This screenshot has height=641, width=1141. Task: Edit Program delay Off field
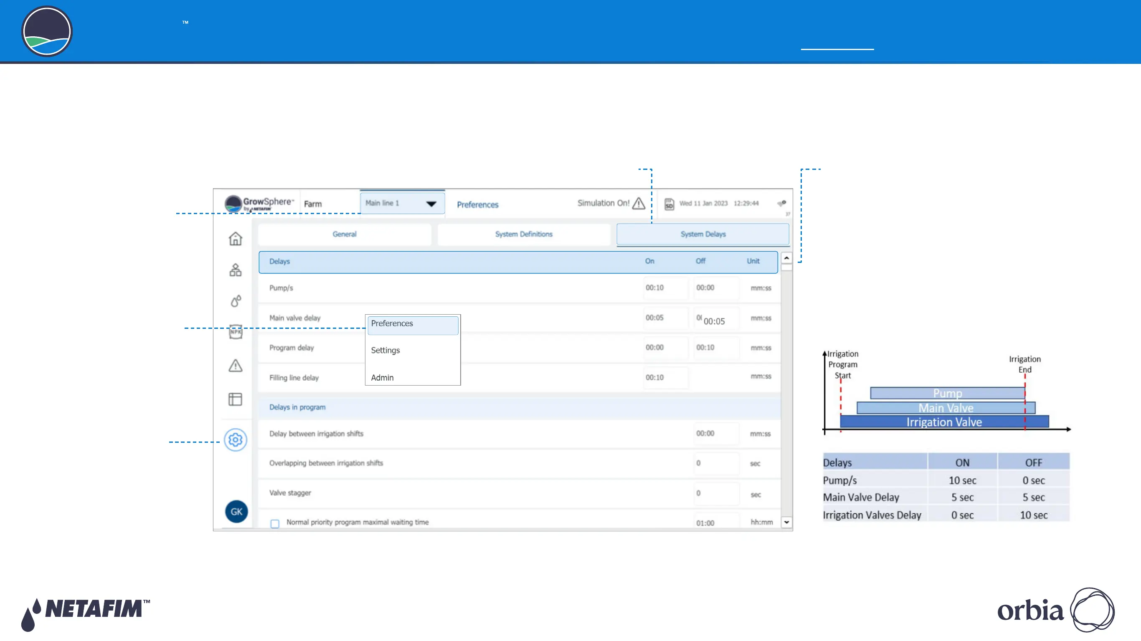coord(716,348)
